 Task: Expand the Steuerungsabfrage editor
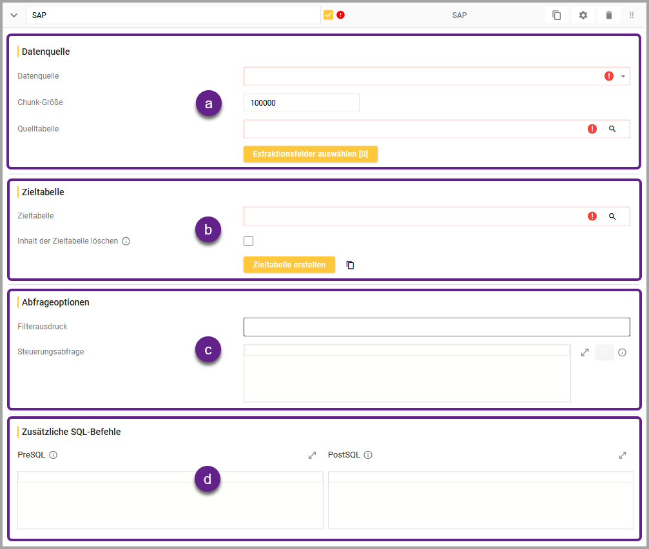585,352
